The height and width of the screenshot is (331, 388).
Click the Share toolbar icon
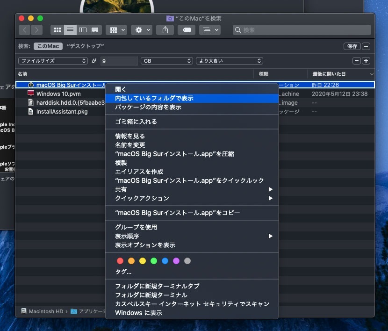tap(165, 30)
